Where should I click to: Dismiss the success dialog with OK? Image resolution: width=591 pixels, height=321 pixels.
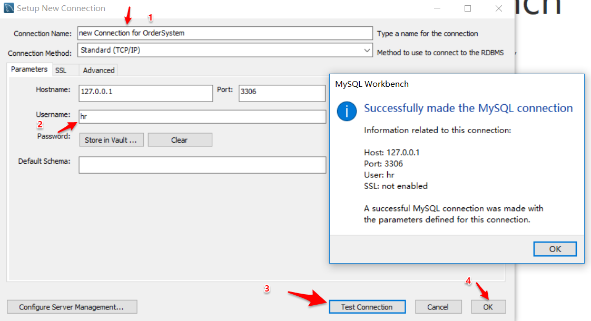click(x=555, y=249)
